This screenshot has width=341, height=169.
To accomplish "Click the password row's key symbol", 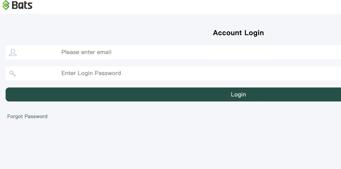I will (x=13, y=73).
